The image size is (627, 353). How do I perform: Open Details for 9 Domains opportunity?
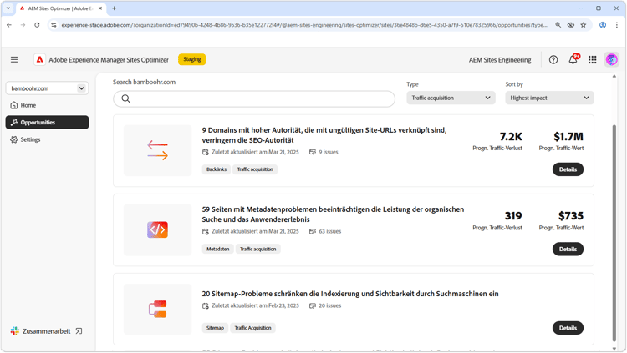pos(568,169)
